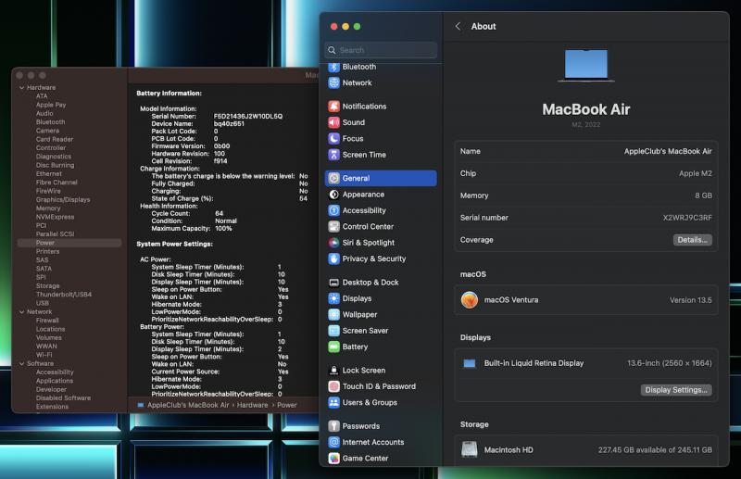Click the MacBook Air laptop image

point(586,65)
